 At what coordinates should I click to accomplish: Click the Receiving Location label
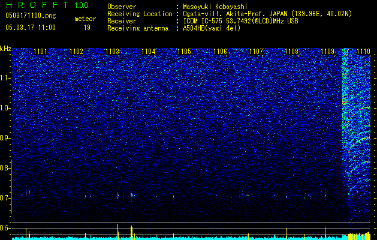(140, 14)
